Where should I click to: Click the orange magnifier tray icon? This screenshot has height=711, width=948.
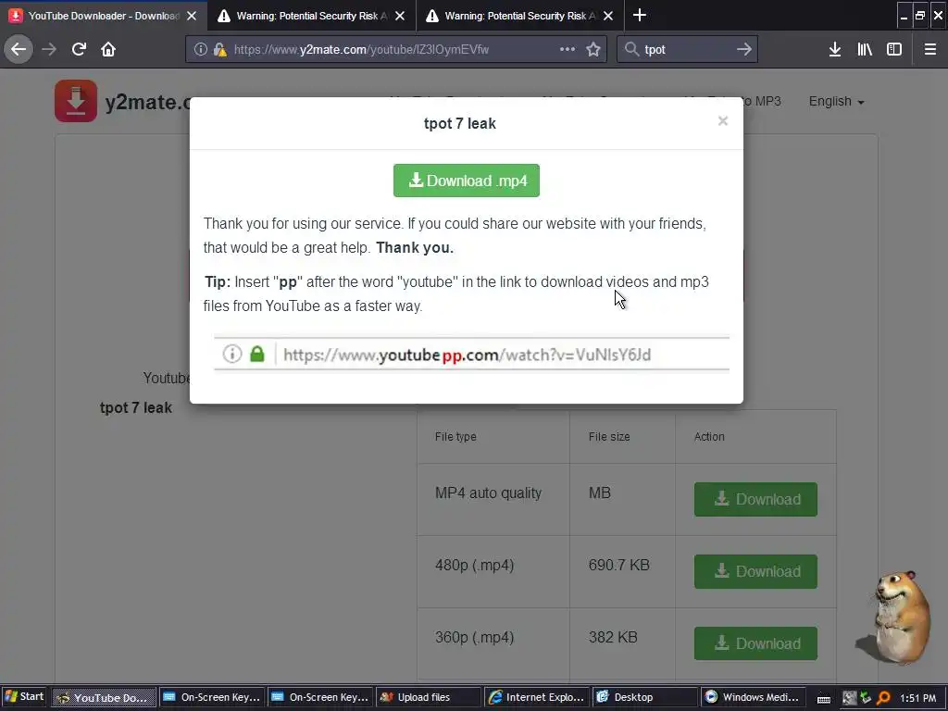click(x=883, y=698)
